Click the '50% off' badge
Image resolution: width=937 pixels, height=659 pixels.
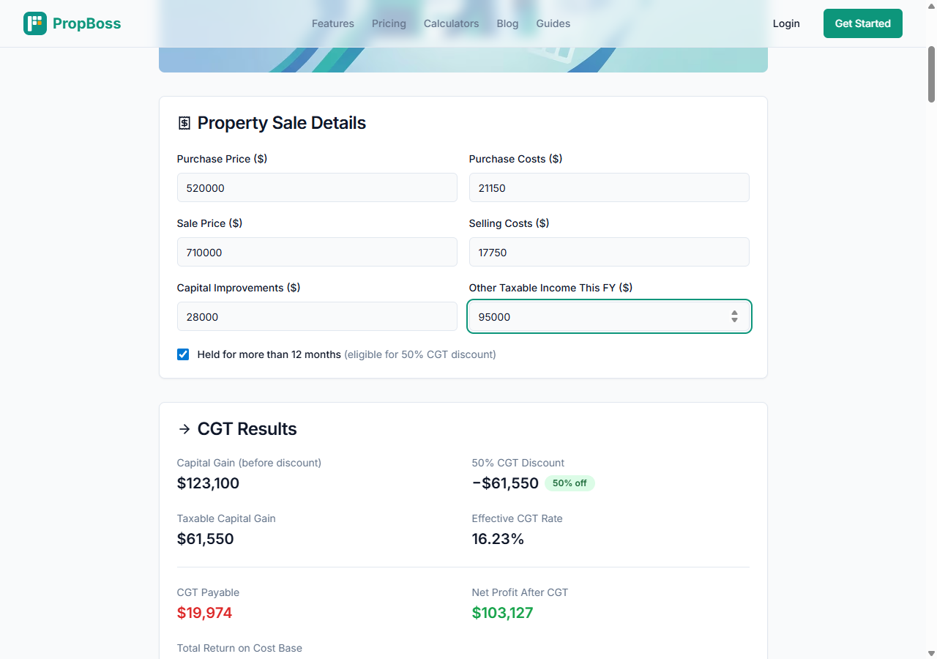point(570,483)
